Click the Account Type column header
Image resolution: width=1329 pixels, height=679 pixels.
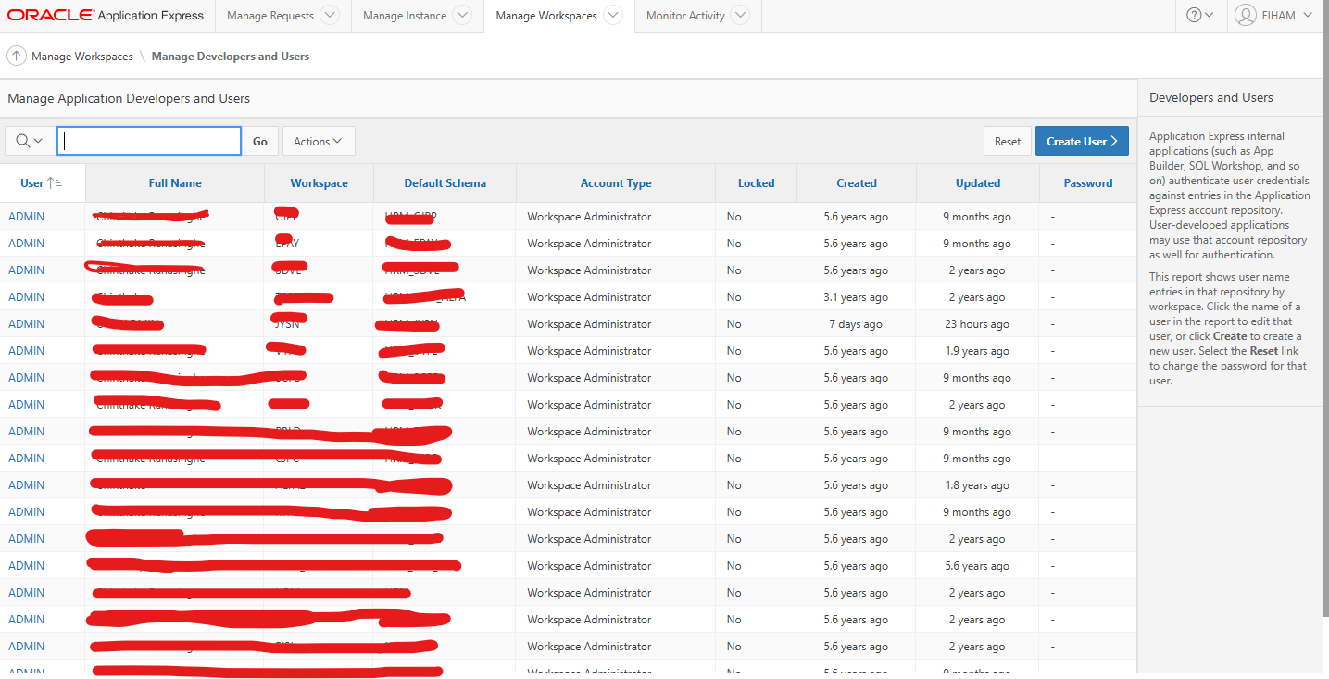point(616,183)
